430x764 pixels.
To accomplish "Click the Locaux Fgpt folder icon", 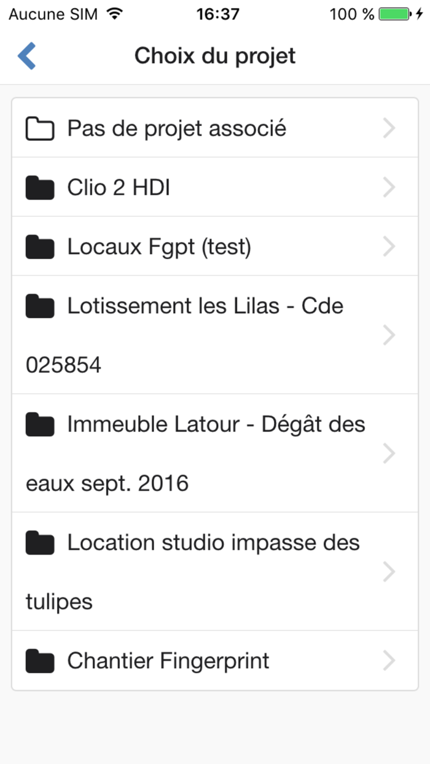I will coord(40,247).
